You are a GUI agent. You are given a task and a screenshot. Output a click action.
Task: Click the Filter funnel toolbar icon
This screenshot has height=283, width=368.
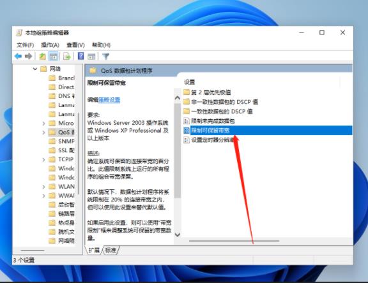coord(105,56)
